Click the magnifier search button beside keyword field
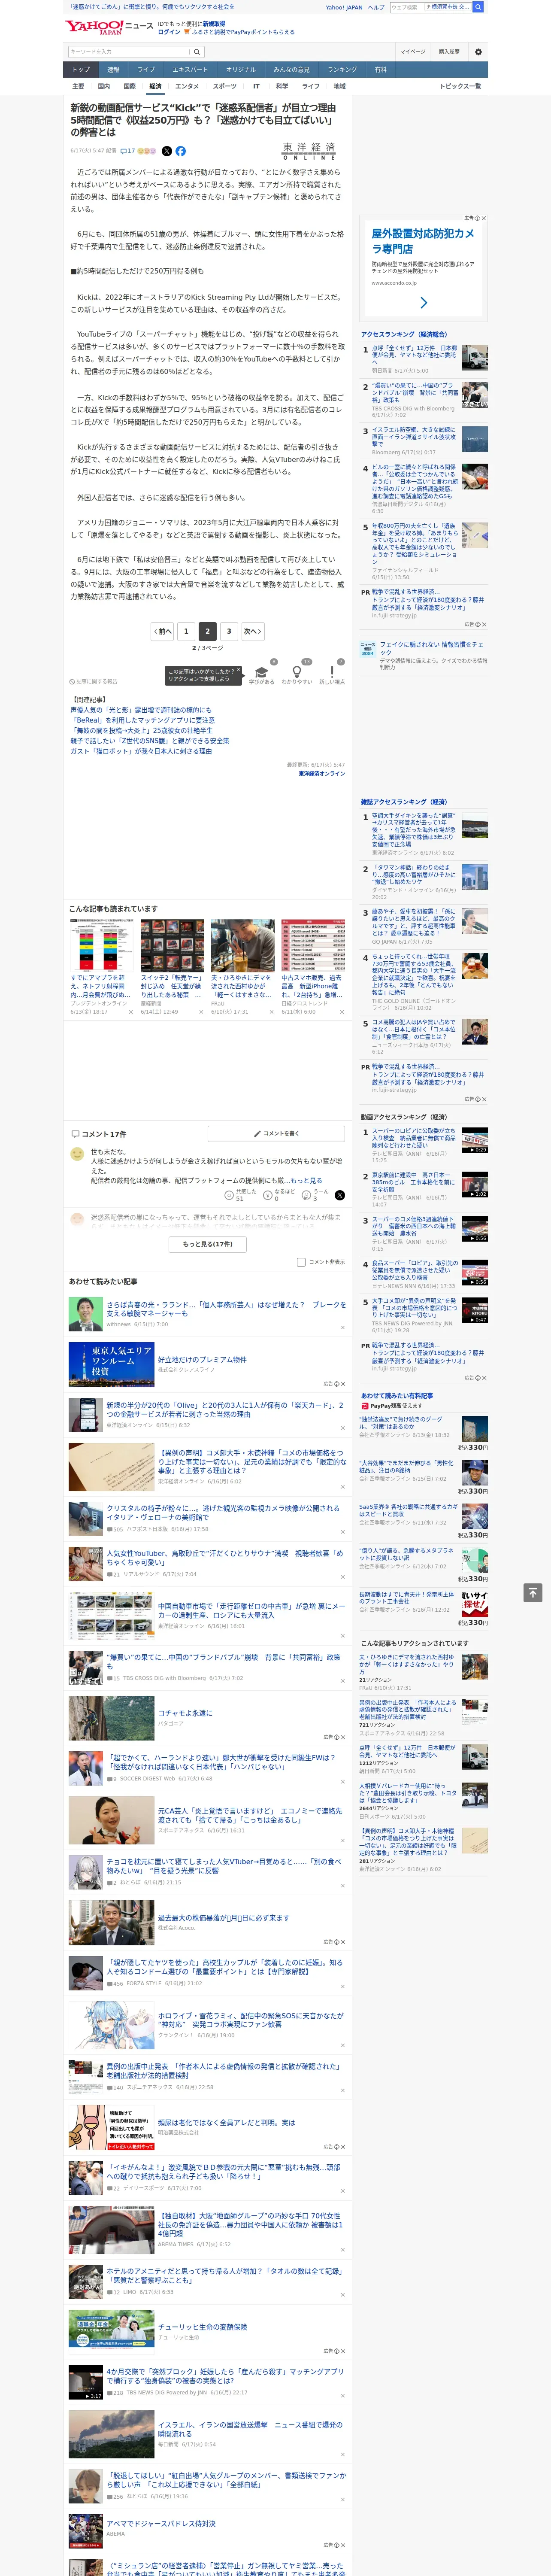551x2576 pixels. pyautogui.click(x=197, y=52)
